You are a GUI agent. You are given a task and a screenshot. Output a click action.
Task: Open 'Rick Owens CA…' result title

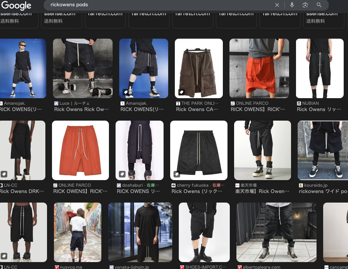197,109
